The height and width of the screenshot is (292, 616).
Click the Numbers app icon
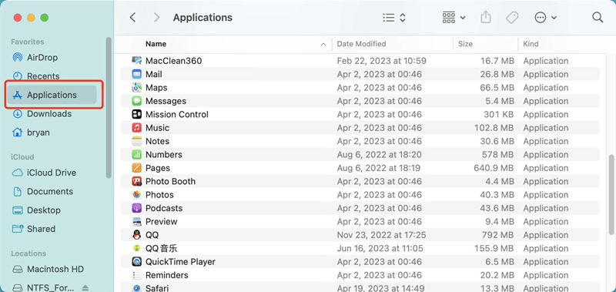137,154
